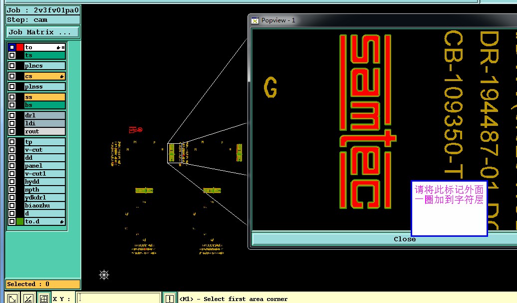
Task: Select layer name 'drl'
Action: click(44, 115)
